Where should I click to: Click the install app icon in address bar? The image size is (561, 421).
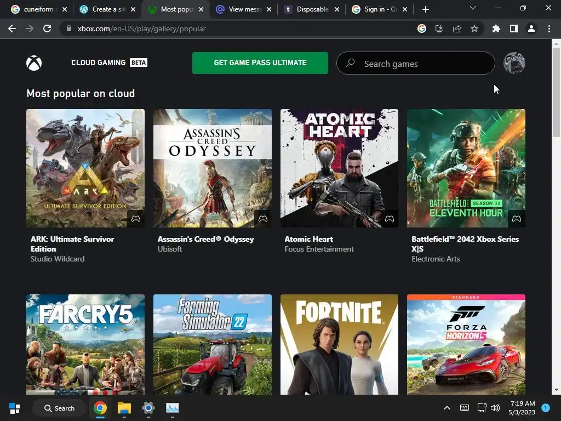[439, 29]
